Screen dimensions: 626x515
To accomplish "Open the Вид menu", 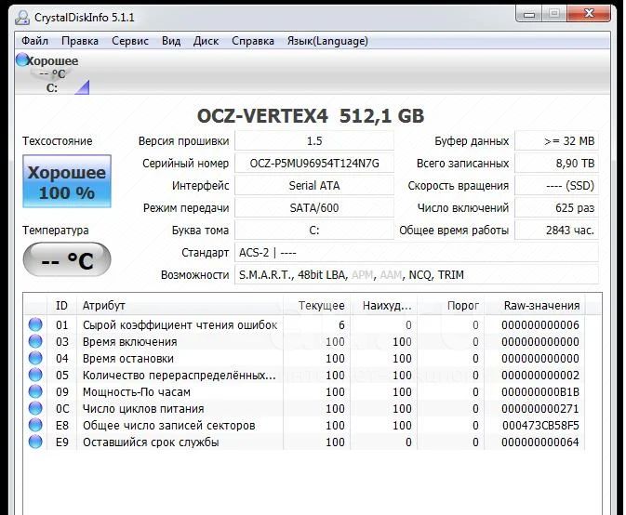I will [x=171, y=41].
